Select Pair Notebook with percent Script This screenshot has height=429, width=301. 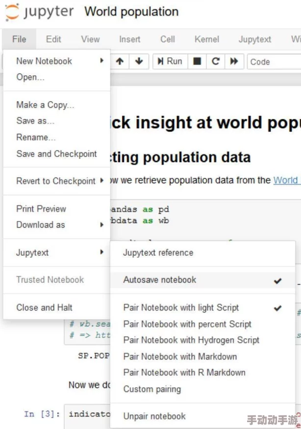(202, 324)
